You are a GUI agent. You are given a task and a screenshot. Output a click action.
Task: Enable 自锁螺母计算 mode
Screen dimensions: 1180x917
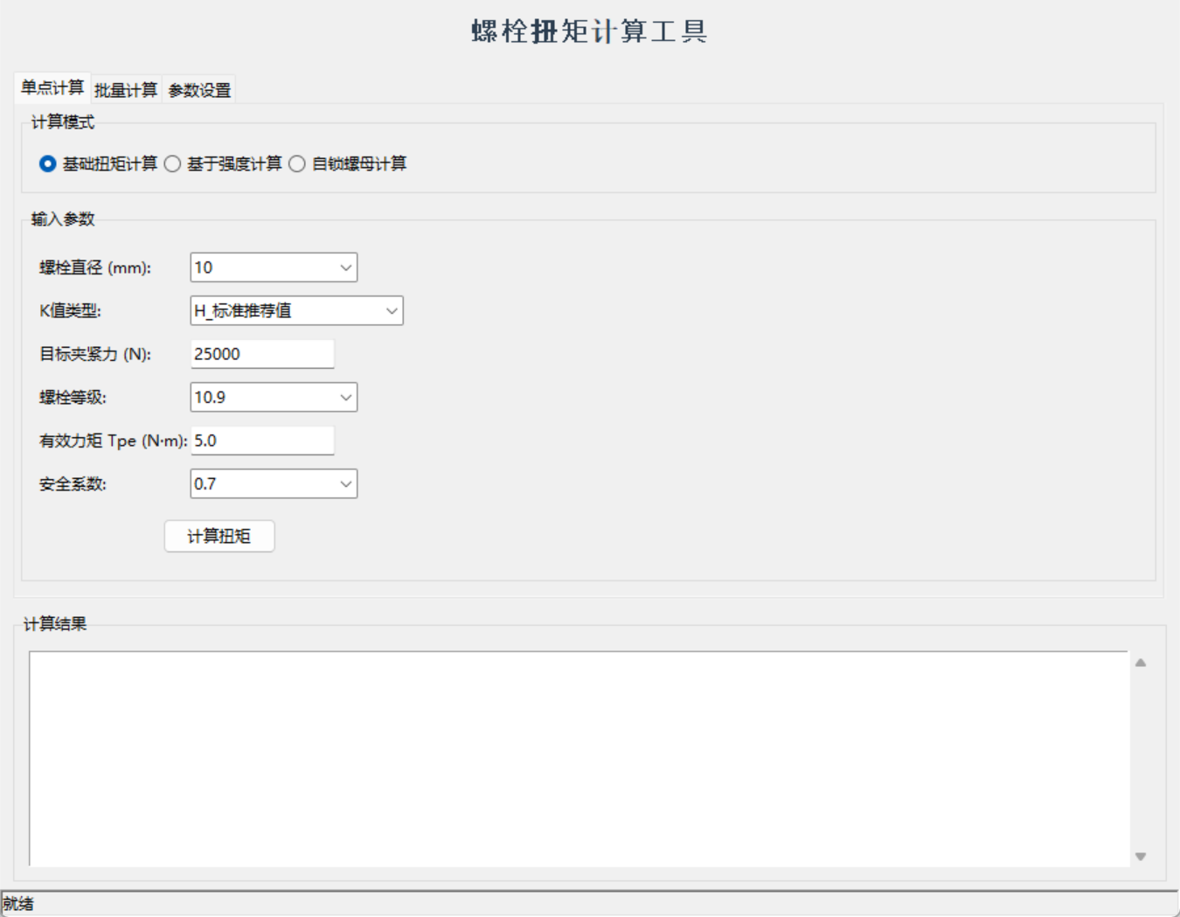(x=298, y=163)
